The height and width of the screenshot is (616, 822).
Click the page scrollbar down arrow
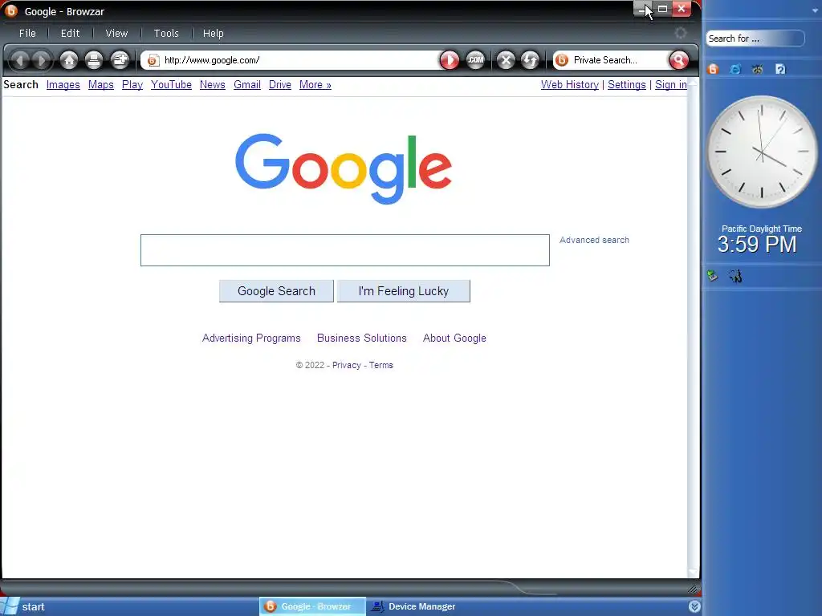pyautogui.click(x=693, y=573)
